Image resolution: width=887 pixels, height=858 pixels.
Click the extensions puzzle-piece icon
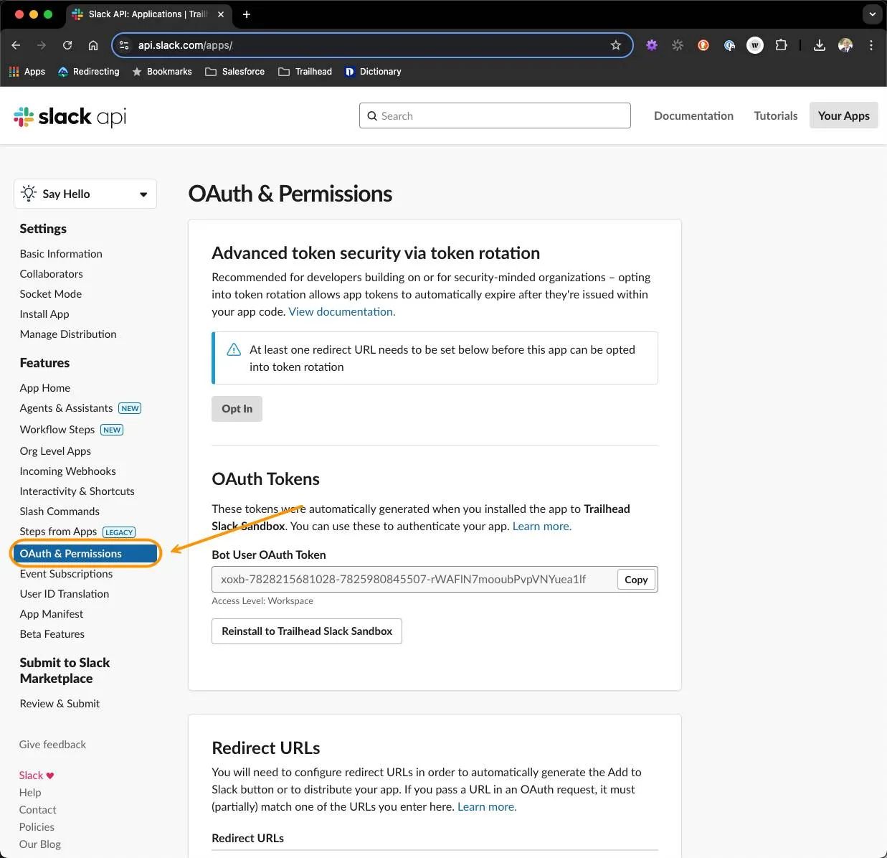click(781, 44)
